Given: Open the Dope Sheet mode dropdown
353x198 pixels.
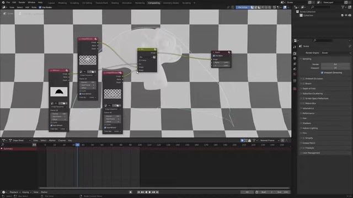Looking at the screenshot, I should 20,141.
